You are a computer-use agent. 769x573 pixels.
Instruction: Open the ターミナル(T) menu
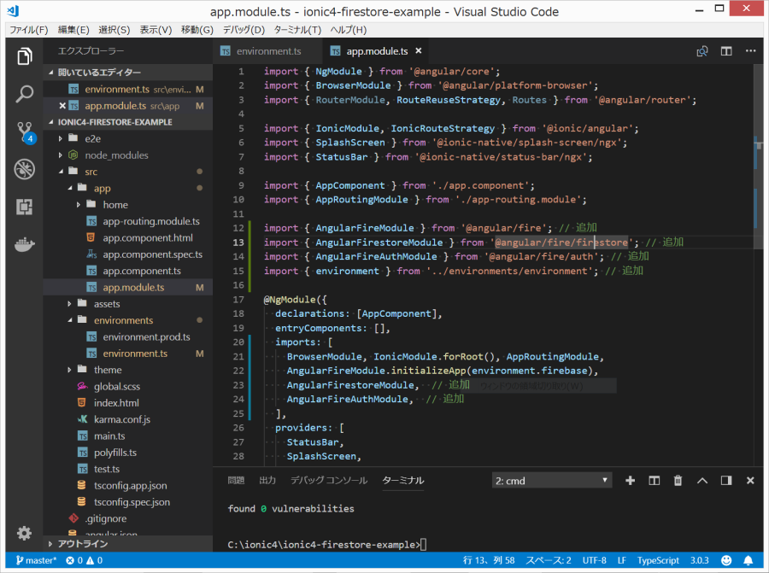pos(297,30)
